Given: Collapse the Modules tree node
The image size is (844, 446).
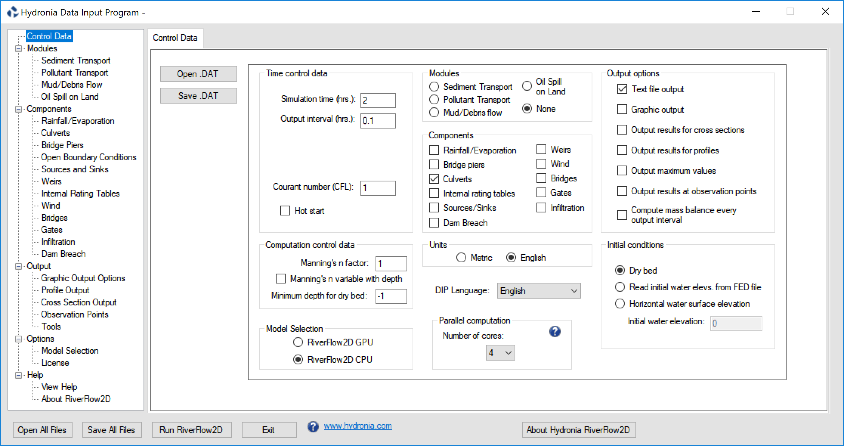Looking at the screenshot, I should click(18, 48).
